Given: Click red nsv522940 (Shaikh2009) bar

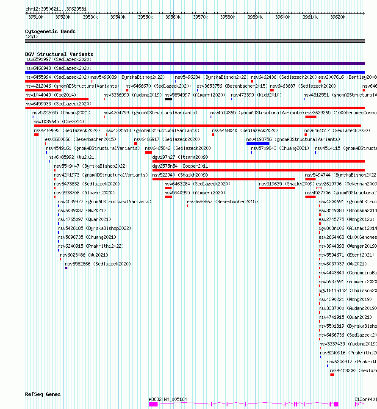Looking at the screenshot, I should pyautogui.click(x=224, y=179).
